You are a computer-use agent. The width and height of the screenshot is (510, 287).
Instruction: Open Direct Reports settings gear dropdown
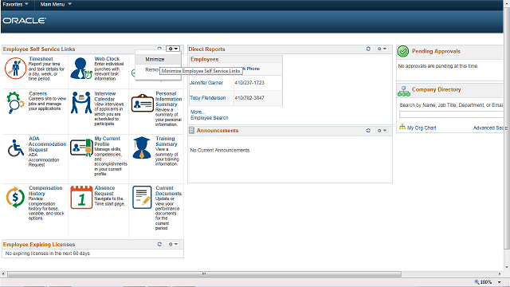click(382, 49)
